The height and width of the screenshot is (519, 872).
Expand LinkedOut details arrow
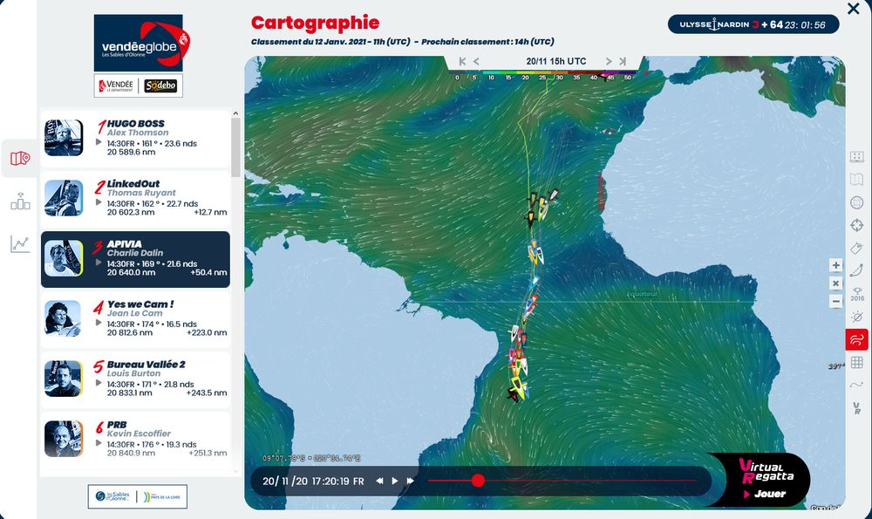tap(99, 202)
